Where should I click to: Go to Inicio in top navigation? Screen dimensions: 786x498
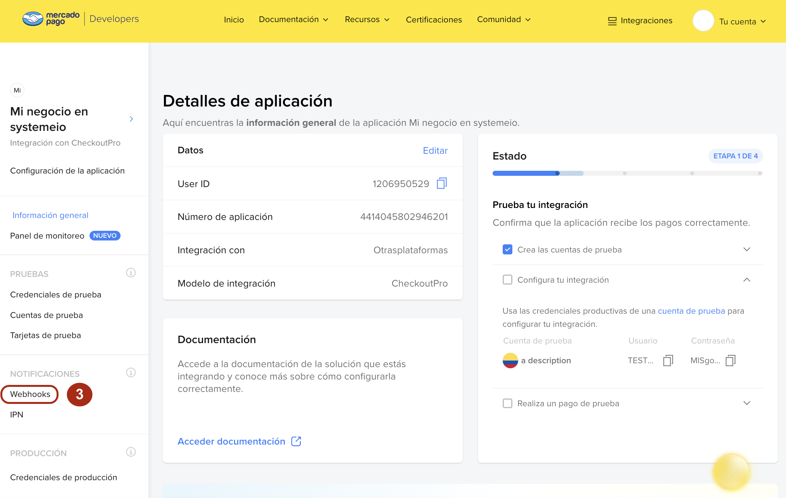[x=234, y=20]
